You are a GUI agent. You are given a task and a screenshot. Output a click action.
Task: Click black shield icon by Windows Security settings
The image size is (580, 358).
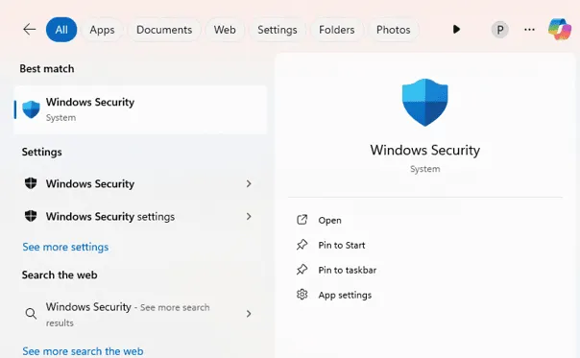pos(31,216)
